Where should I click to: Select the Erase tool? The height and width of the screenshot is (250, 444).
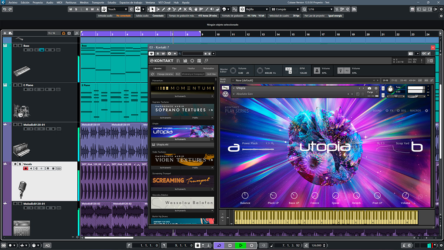click(x=169, y=9)
